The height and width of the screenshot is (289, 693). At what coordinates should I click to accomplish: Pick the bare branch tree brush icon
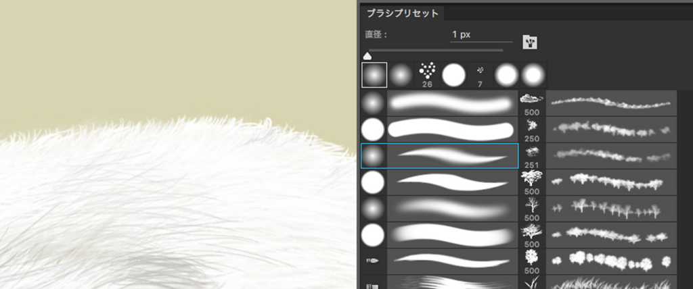532,209
